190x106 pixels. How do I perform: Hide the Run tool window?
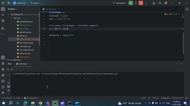point(181,64)
